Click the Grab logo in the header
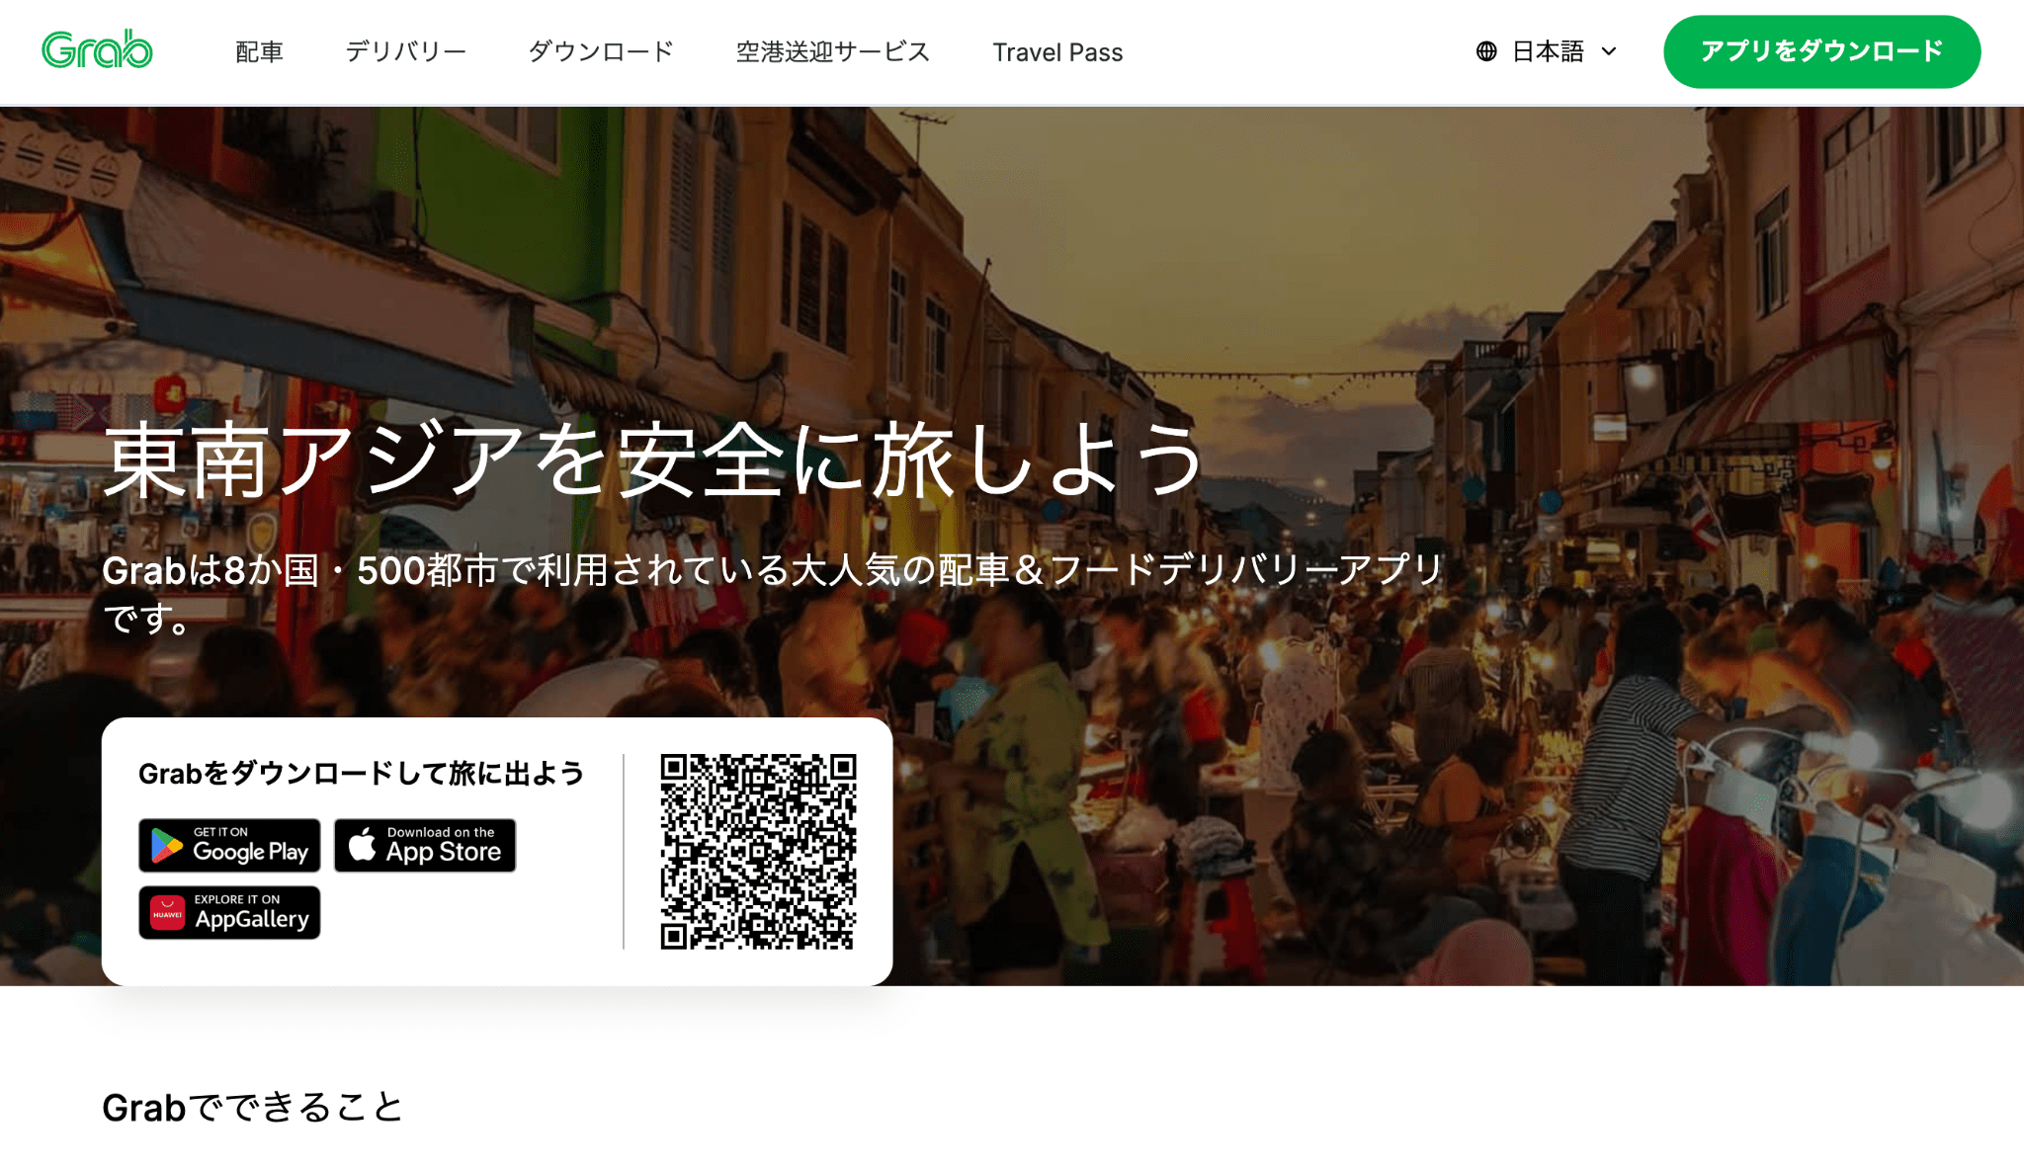Screen dimensions: 2024x1169 [x=96, y=49]
